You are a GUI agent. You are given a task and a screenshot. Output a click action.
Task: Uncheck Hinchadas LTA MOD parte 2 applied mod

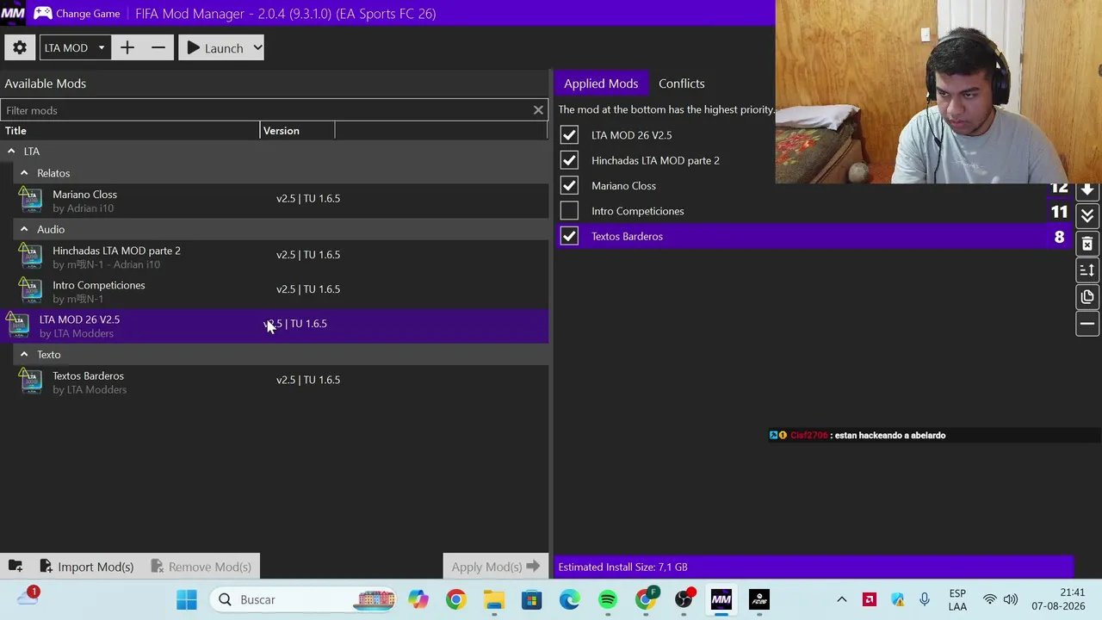pyautogui.click(x=569, y=160)
